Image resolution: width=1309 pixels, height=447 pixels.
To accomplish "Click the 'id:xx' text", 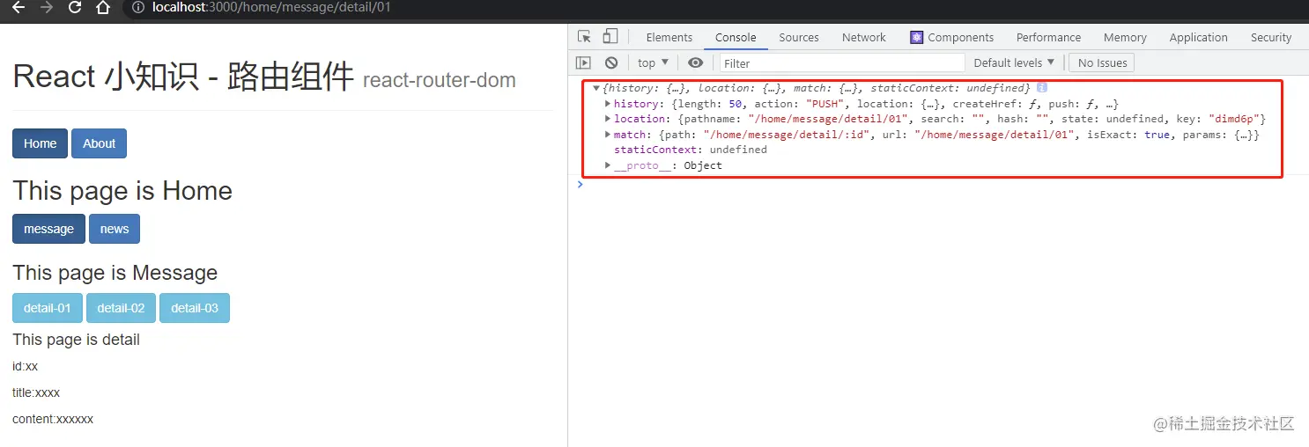I will [x=26, y=366].
